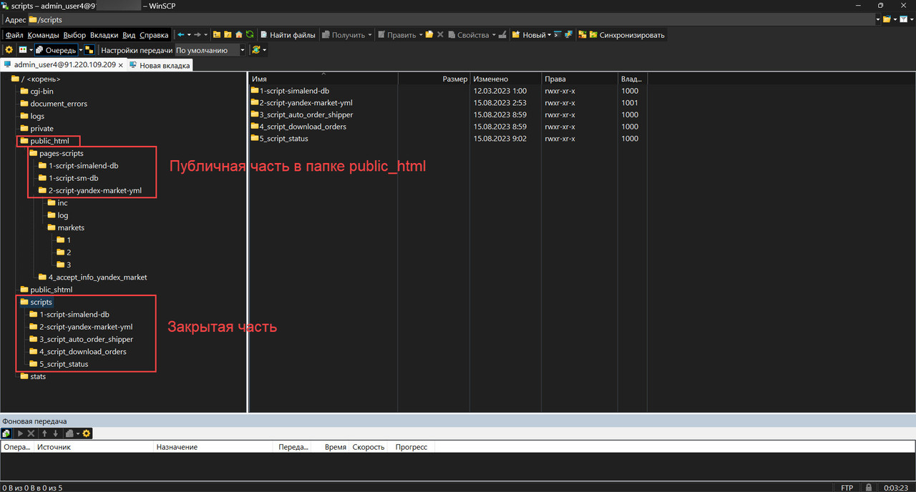Toggle the Очередь queue button
Image resolution: width=916 pixels, height=492 pixels.
point(56,50)
